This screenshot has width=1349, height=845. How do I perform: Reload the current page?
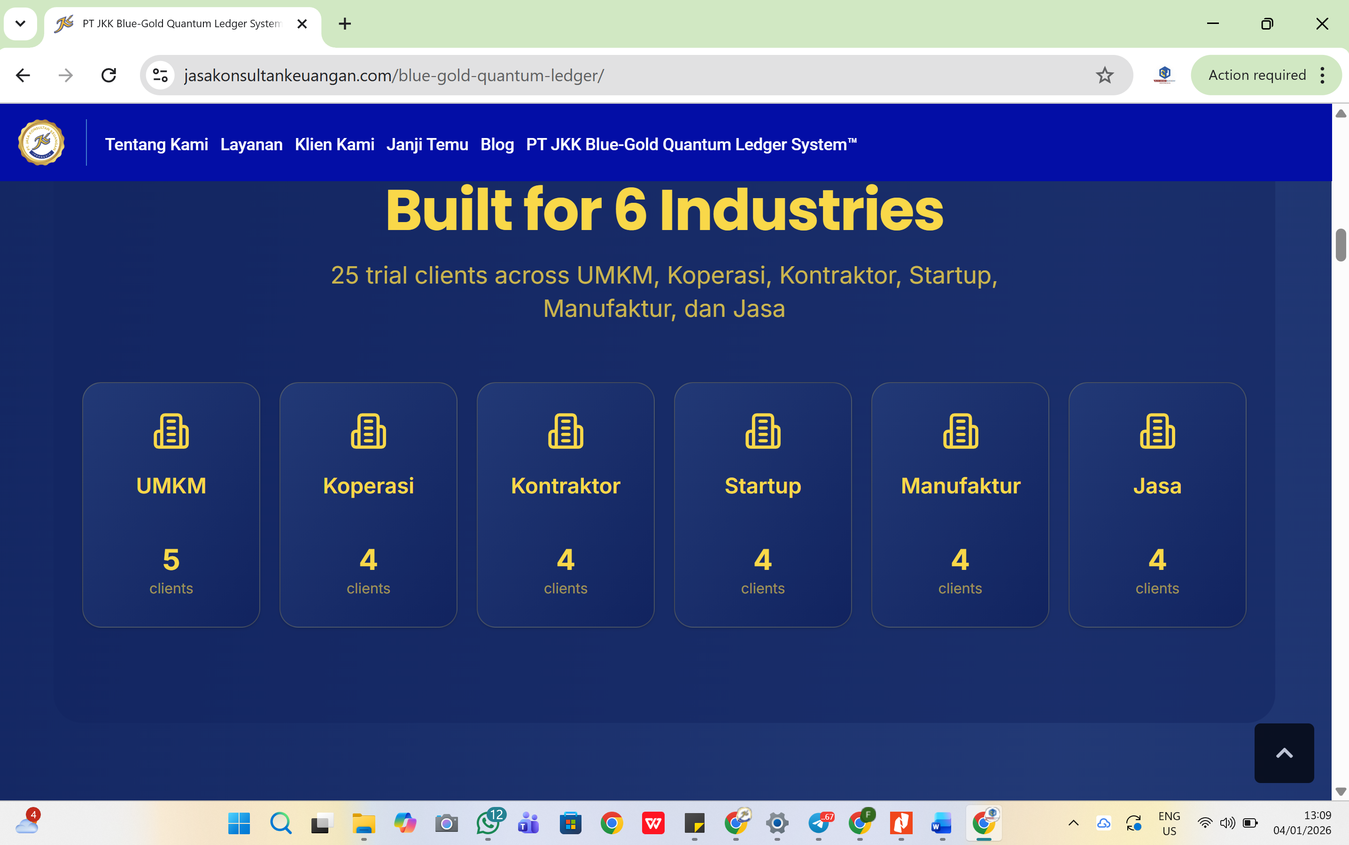[109, 76]
